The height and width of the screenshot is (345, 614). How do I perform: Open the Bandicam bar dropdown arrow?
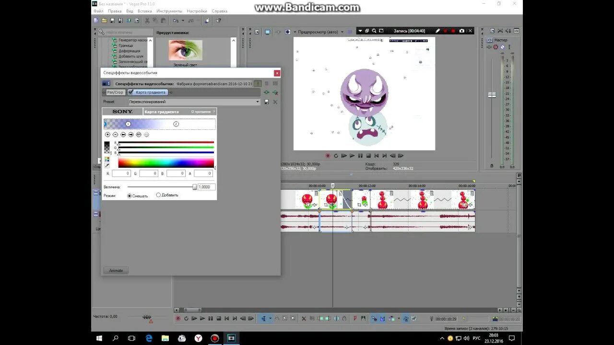(360, 31)
